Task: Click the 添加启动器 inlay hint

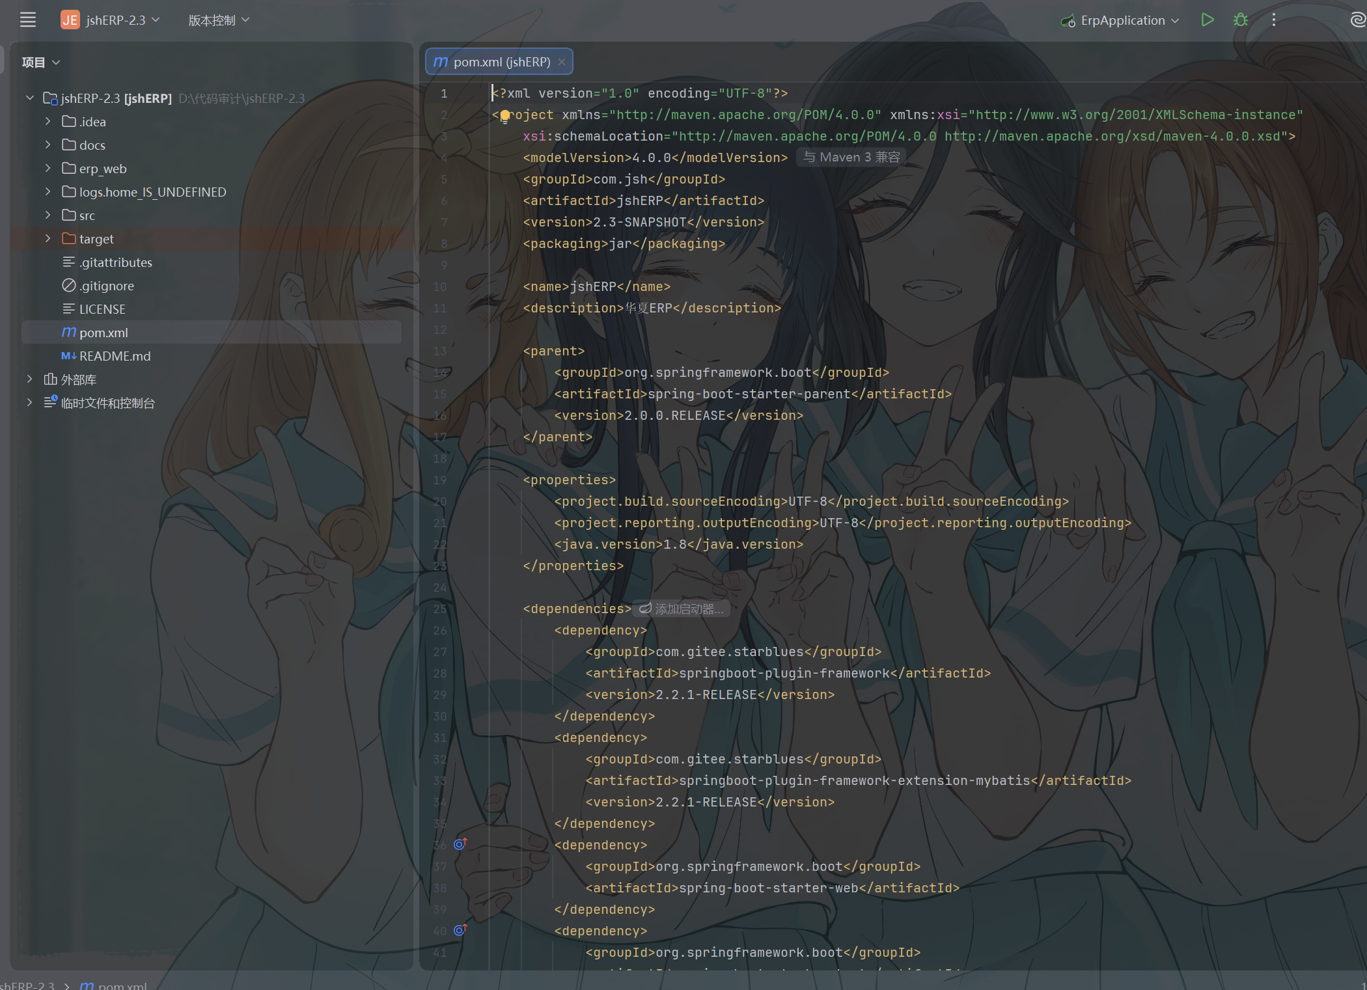Action: (682, 609)
